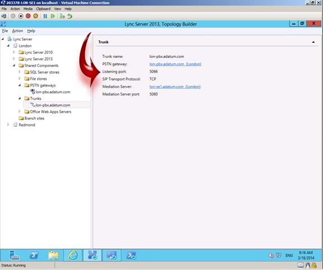The height and width of the screenshot is (270, 323).
Task: Click the red notification tray icon
Action: click(x=271, y=255)
